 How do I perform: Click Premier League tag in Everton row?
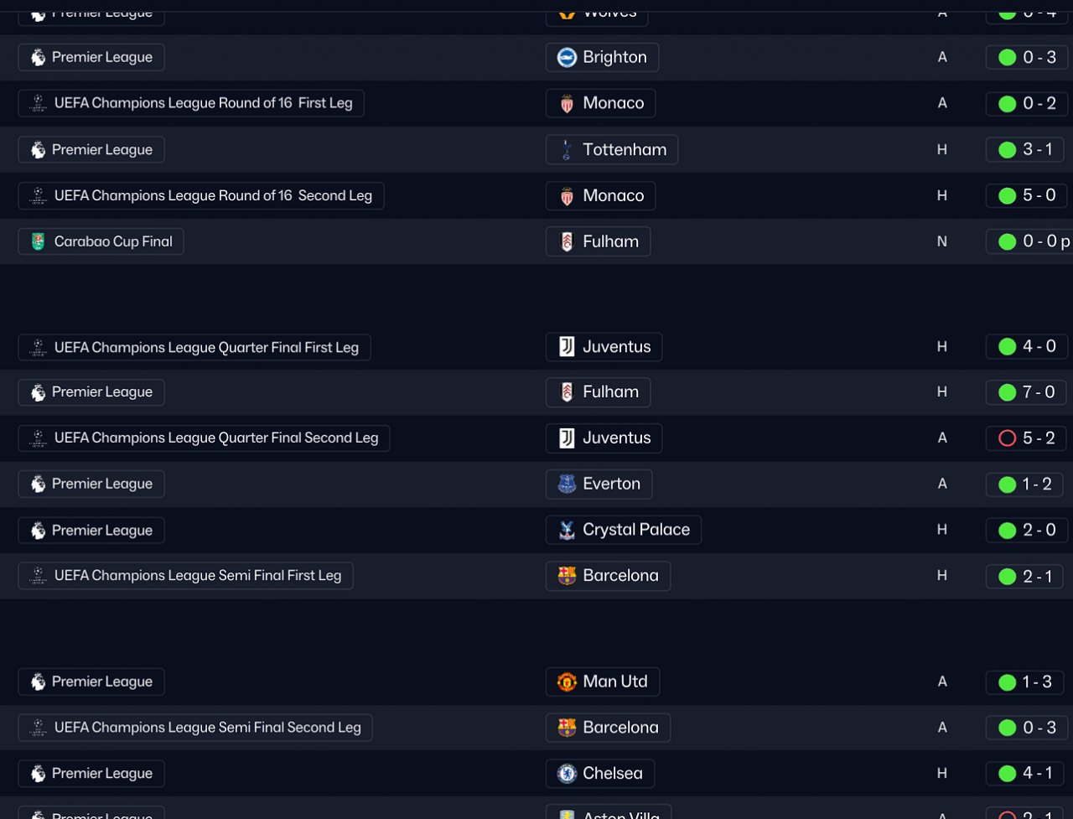91,484
